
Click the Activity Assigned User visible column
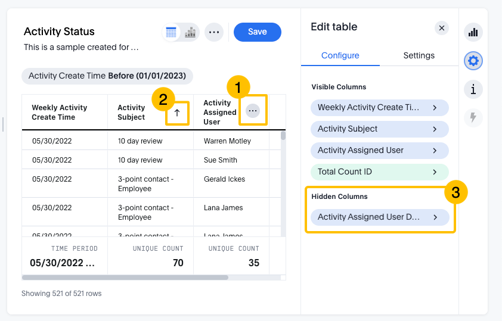pyautogui.click(x=379, y=150)
